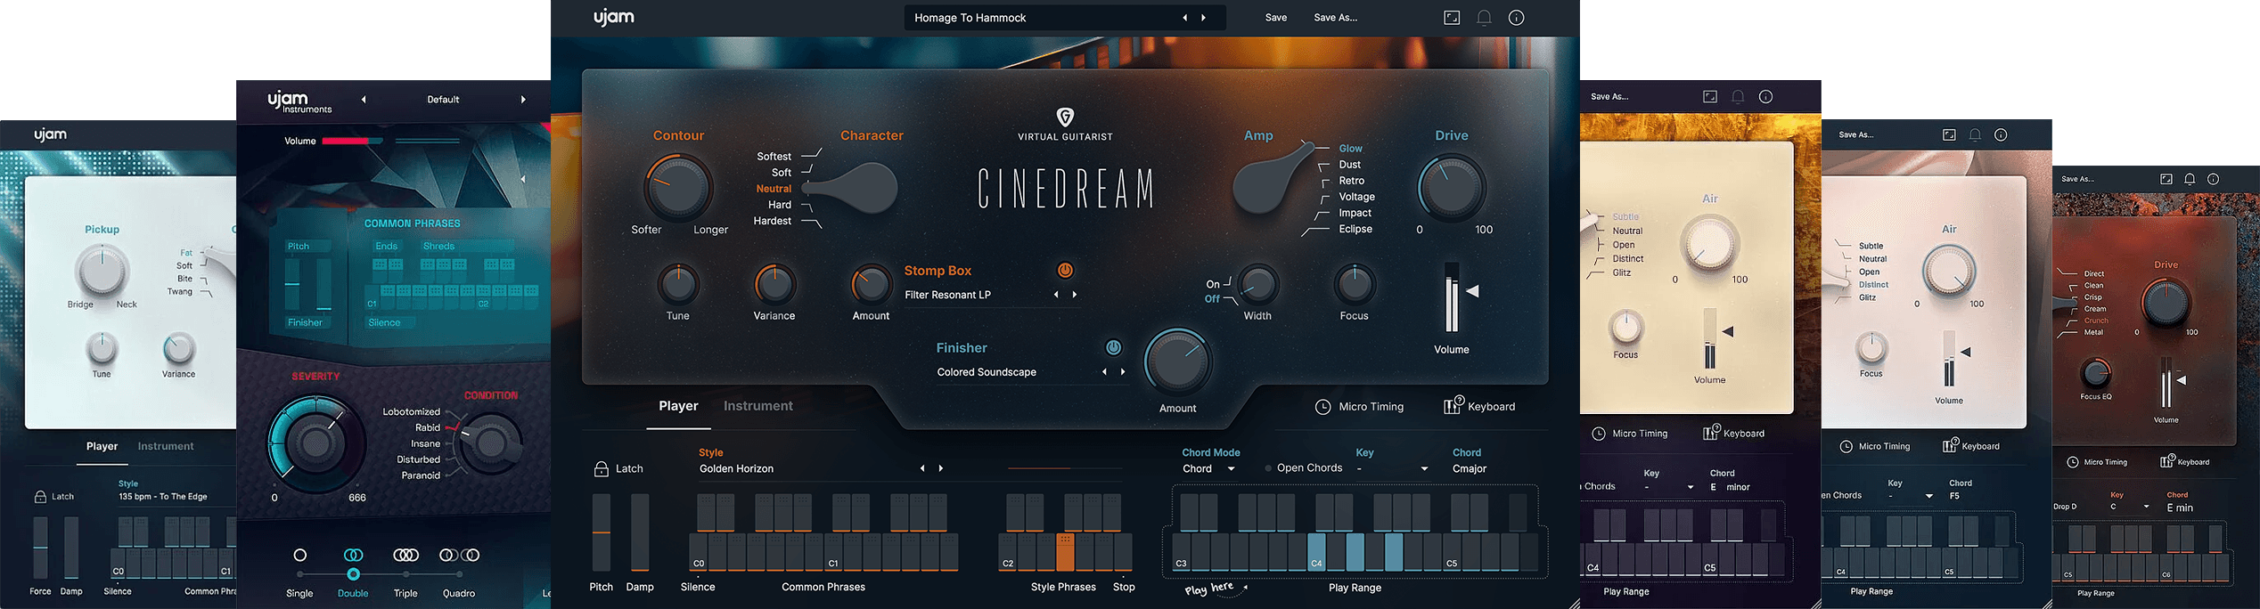Set Character to Hardest
This screenshot has height=609, width=2260.
772,221
